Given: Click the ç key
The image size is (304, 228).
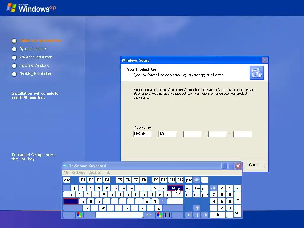Looking at the screenshot, I should click(143, 208).
